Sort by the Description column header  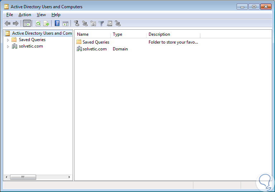[173, 34]
